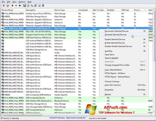The width and height of the screenshot is (156, 121).
Task: Click the vertical scrollbar thumb
Action: click(154, 36)
